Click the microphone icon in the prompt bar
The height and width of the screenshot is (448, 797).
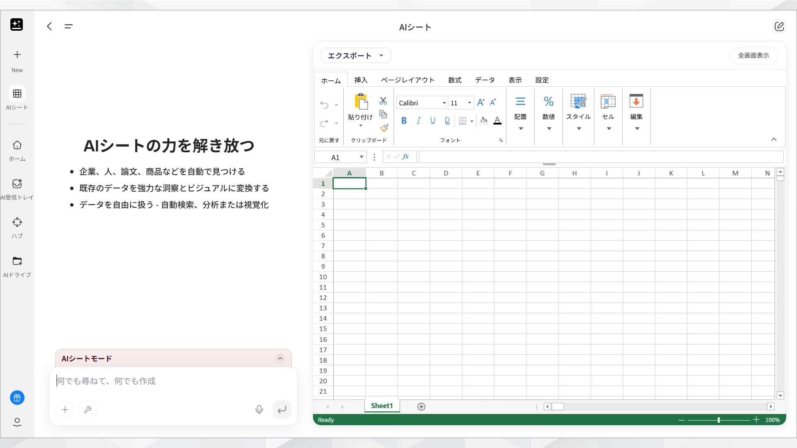coord(259,409)
